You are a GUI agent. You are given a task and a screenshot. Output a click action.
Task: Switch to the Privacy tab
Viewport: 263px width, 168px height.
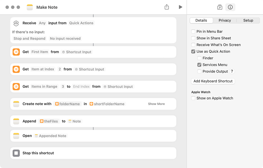[x=225, y=21]
